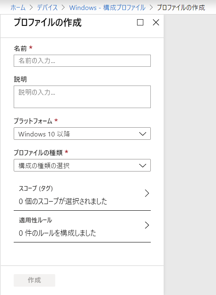The width and height of the screenshot is (216, 295).
Task: Open the プロファイルの種類 dropdown
Action: pyautogui.click(x=82, y=165)
